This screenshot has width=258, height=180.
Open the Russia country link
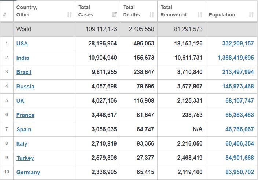[25, 87]
